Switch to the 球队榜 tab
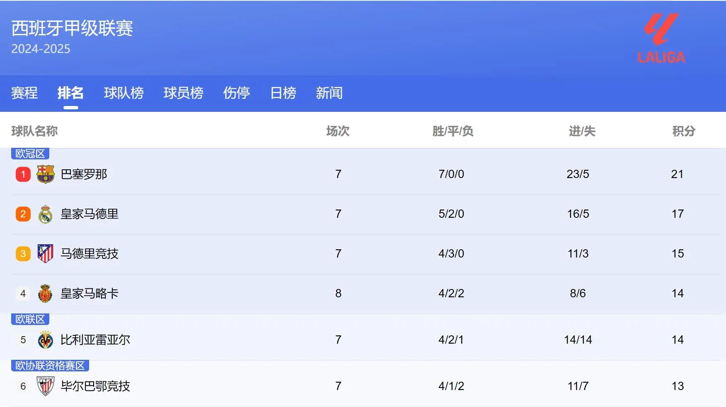This screenshot has width=726, height=407. click(123, 93)
